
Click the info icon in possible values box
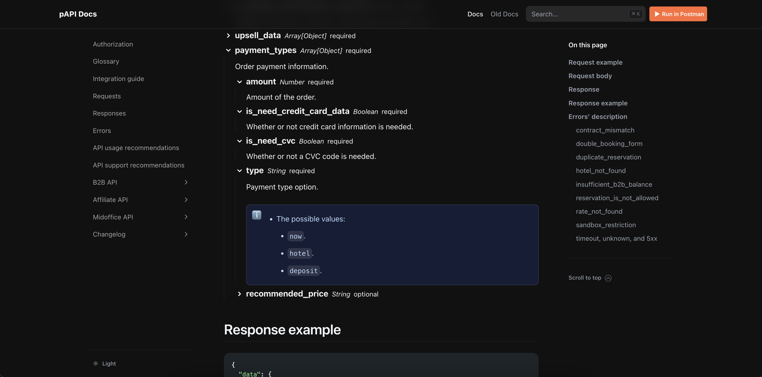click(256, 215)
